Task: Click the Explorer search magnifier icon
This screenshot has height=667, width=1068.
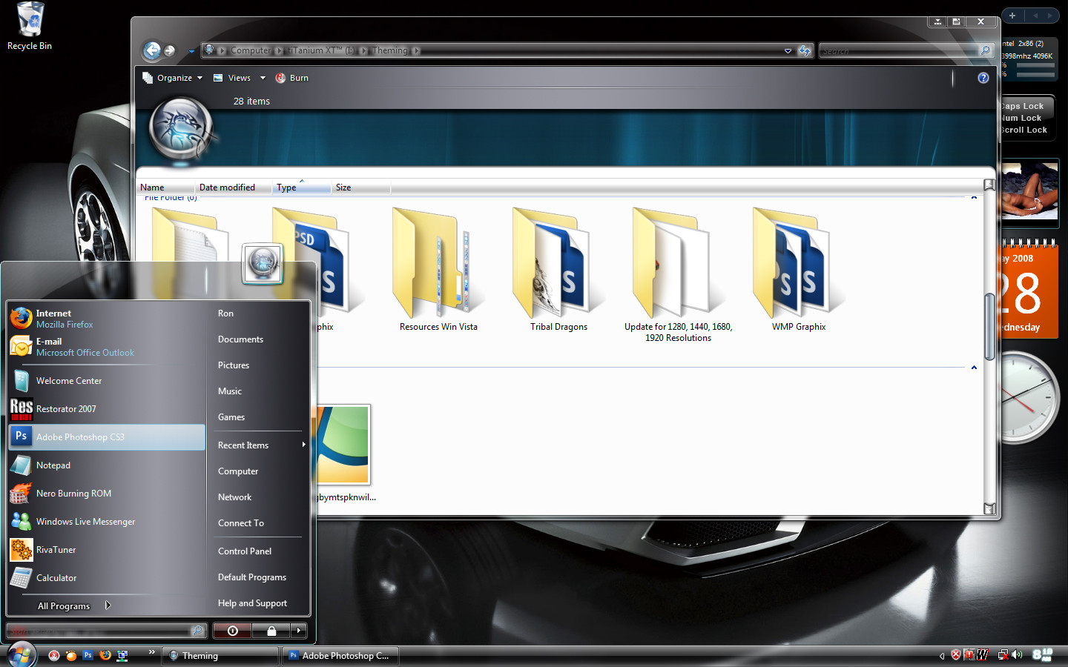Action: point(986,50)
